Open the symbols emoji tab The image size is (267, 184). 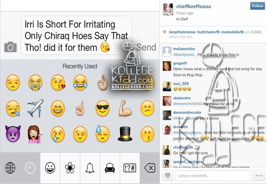(x=130, y=168)
